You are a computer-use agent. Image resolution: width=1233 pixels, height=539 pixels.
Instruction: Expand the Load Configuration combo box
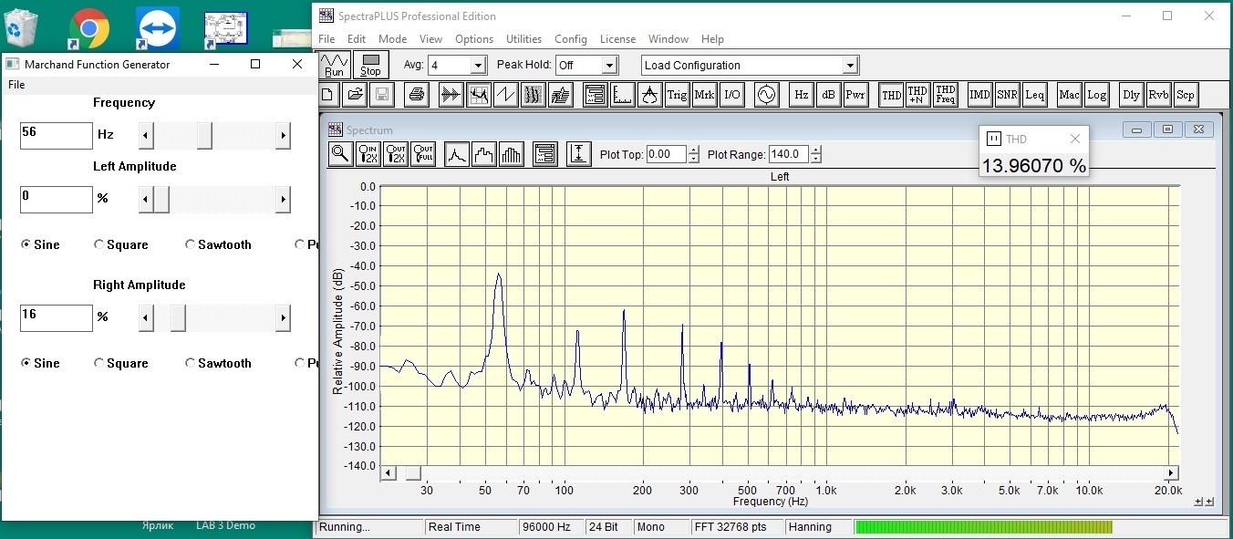(x=850, y=66)
